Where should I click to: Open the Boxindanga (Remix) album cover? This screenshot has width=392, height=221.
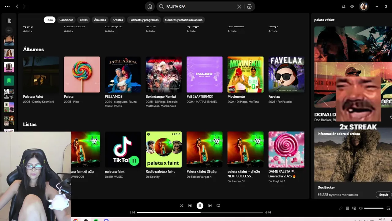(x=164, y=75)
